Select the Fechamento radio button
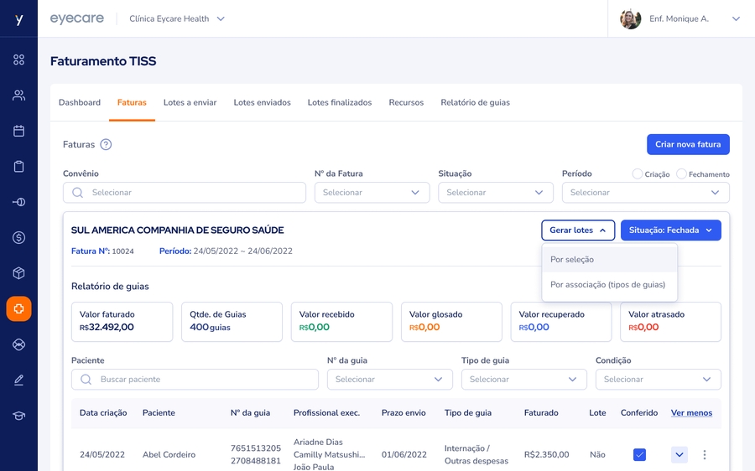Image resolution: width=755 pixels, height=471 pixels. point(681,174)
